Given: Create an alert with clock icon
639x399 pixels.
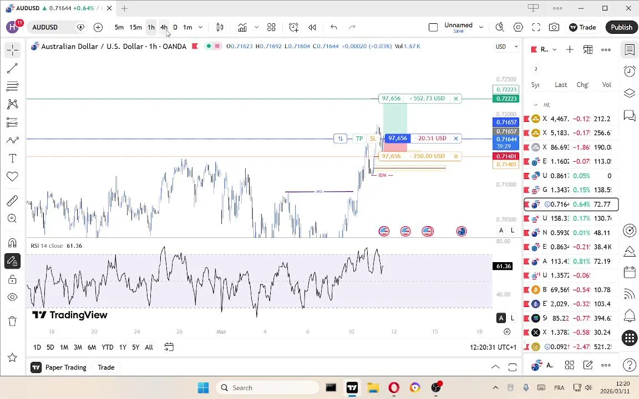Looking at the screenshot, I should (294, 27).
